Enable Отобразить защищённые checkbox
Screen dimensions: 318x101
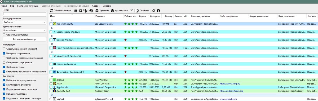pyautogui.click(x=4, y=62)
